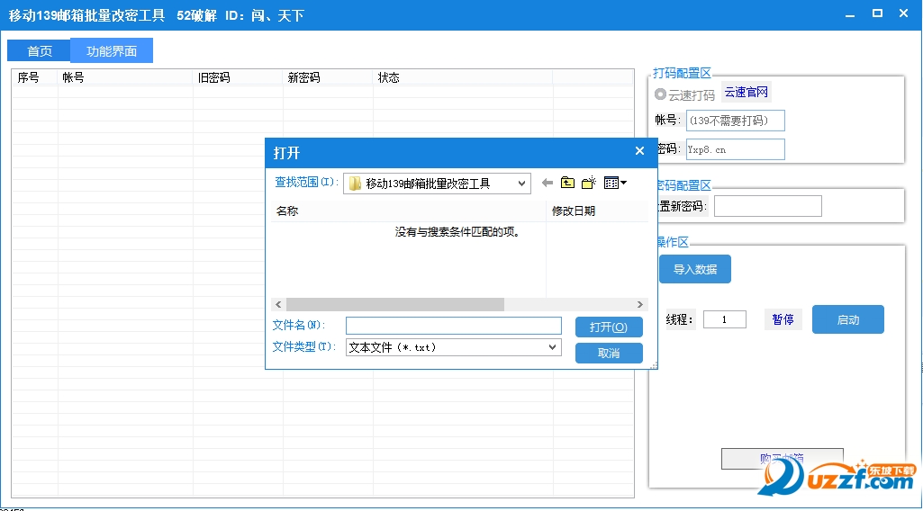Select the 云速打码 radio button
Screen dimensions: 923x511
point(661,94)
